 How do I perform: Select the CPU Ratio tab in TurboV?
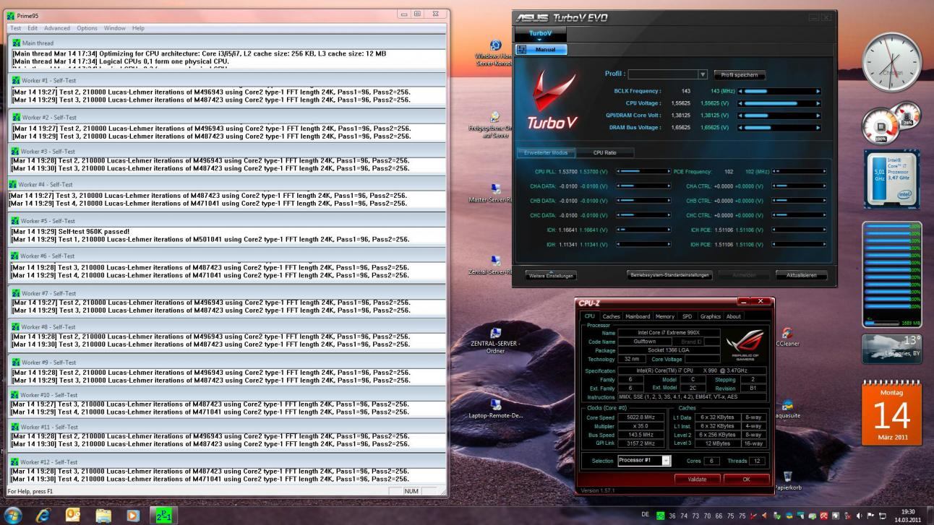coord(604,152)
